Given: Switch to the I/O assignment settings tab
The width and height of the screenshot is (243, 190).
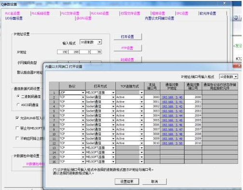Looking at the screenshot, I should pos(14,18).
